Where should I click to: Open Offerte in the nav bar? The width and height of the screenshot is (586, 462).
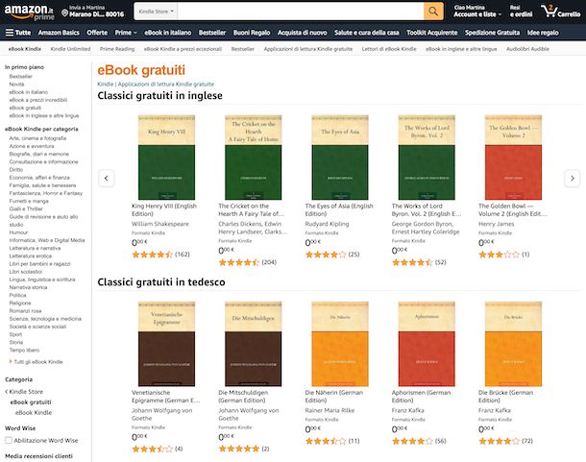(x=97, y=33)
